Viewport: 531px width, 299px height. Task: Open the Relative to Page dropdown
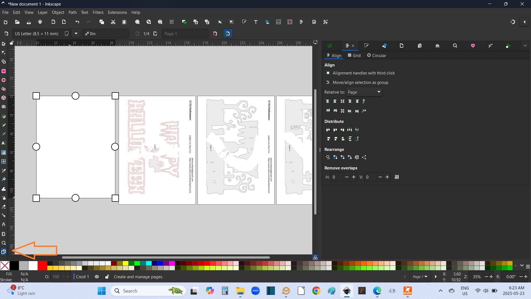coord(364,92)
